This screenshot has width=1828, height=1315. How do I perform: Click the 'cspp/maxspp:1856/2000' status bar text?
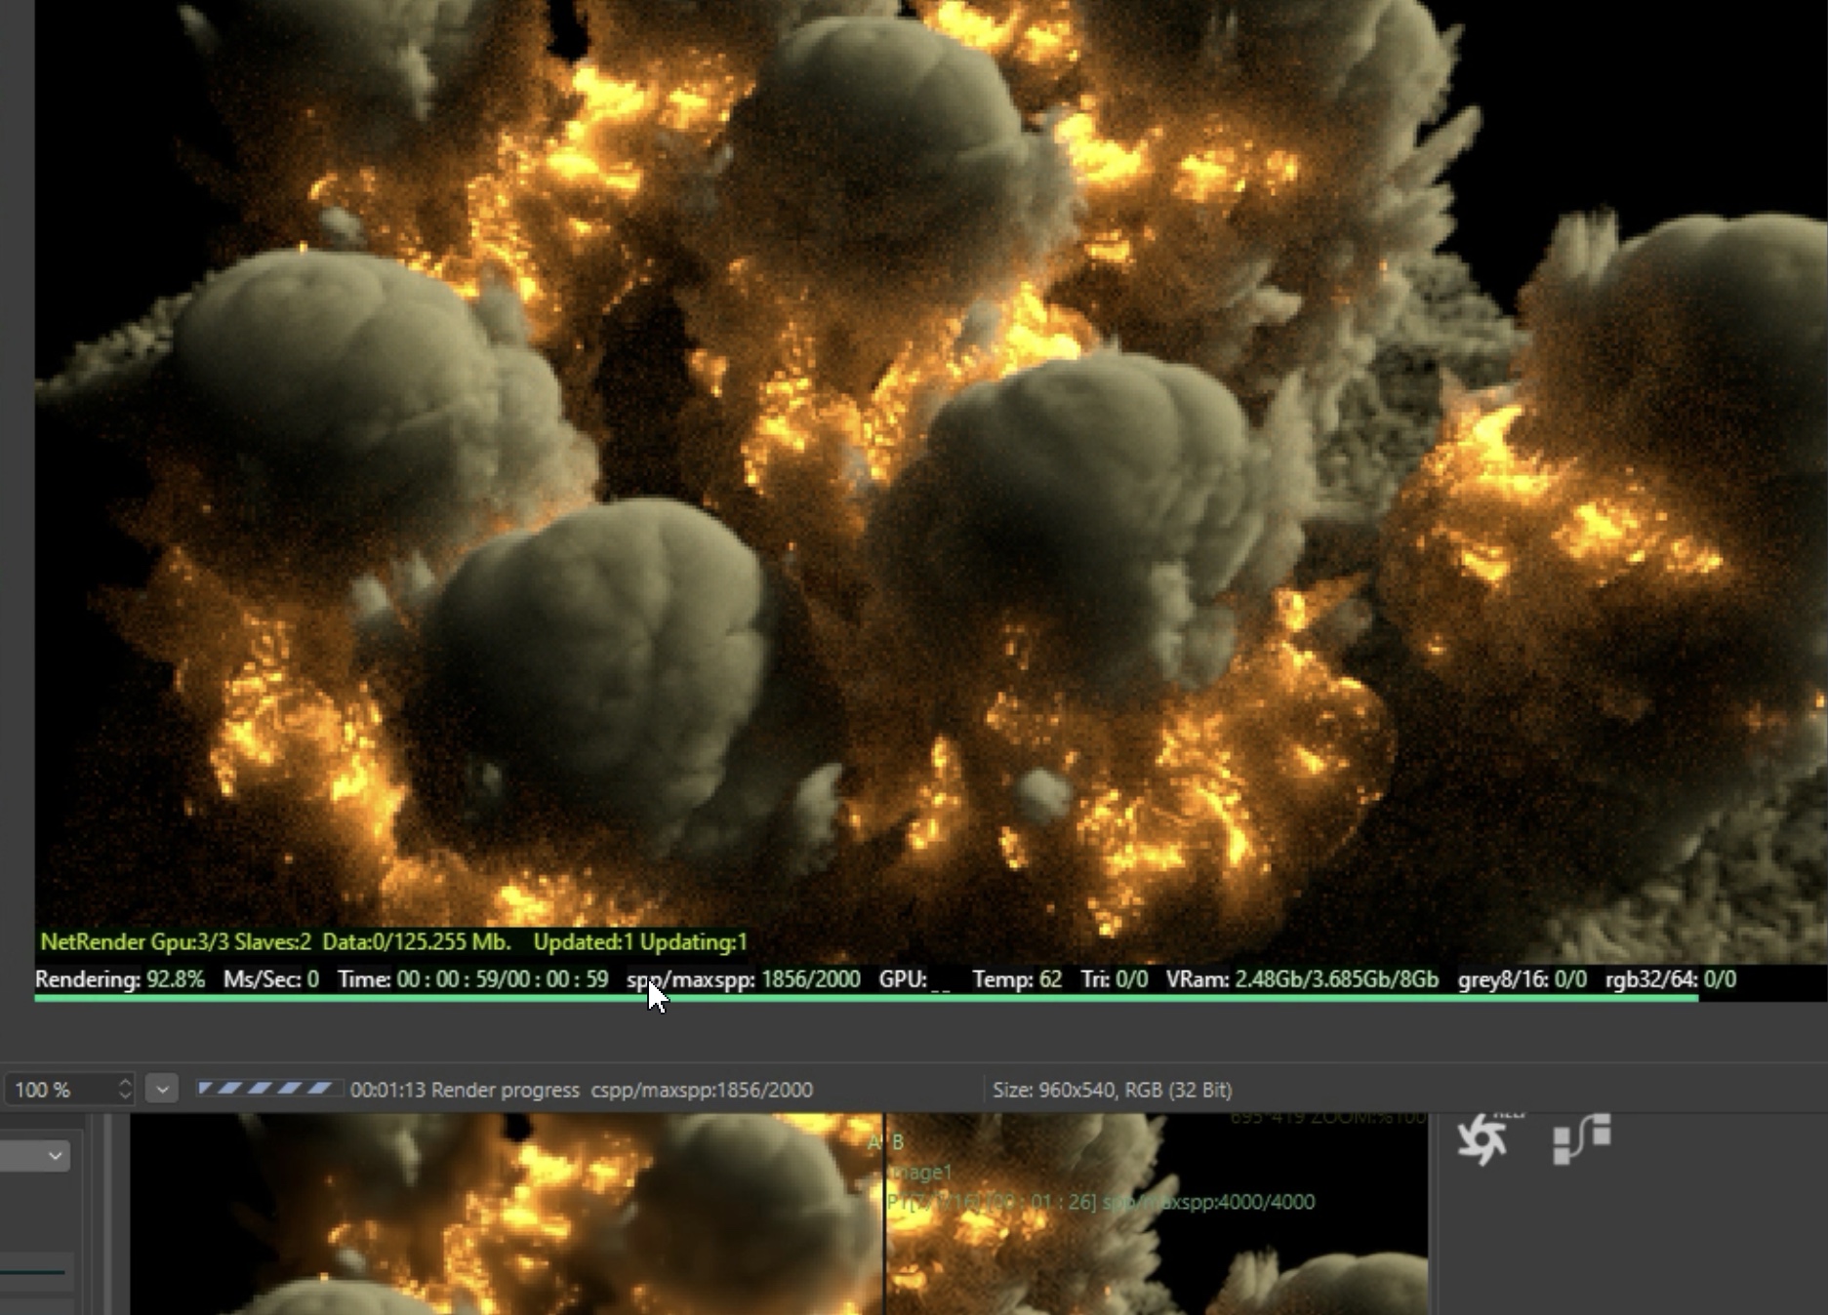point(702,1090)
